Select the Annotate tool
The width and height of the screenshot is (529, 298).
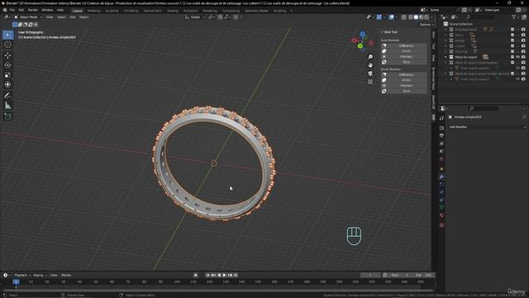click(x=7, y=96)
